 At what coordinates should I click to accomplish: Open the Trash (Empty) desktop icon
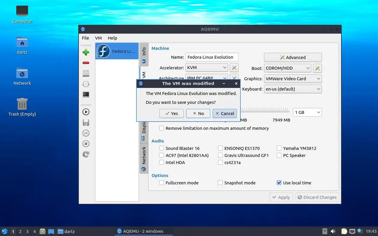pyautogui.click(x=22, y=107)
